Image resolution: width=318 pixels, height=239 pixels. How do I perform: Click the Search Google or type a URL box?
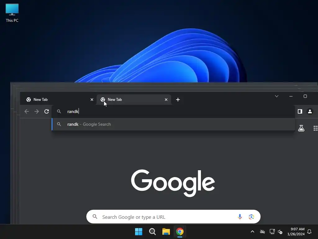173,217
